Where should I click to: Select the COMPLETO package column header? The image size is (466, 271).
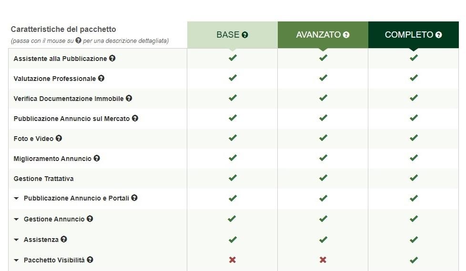[x=414, y=35]
